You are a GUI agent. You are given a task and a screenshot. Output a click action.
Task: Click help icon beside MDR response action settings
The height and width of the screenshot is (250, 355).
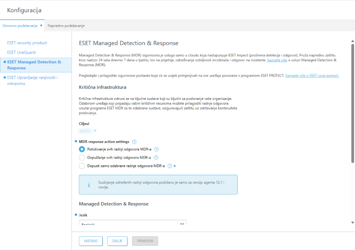tap(134, 142)
